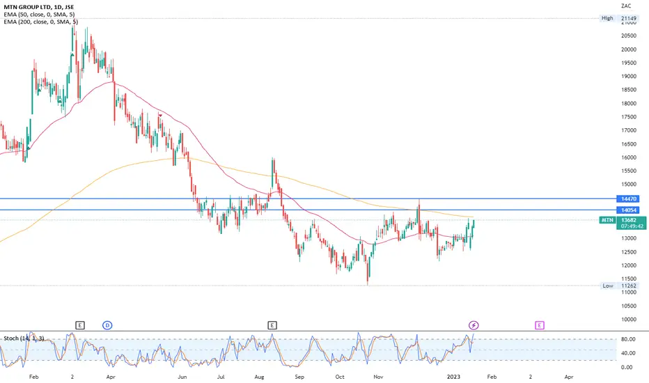Click the Low 11262 price label

(619, 286)
